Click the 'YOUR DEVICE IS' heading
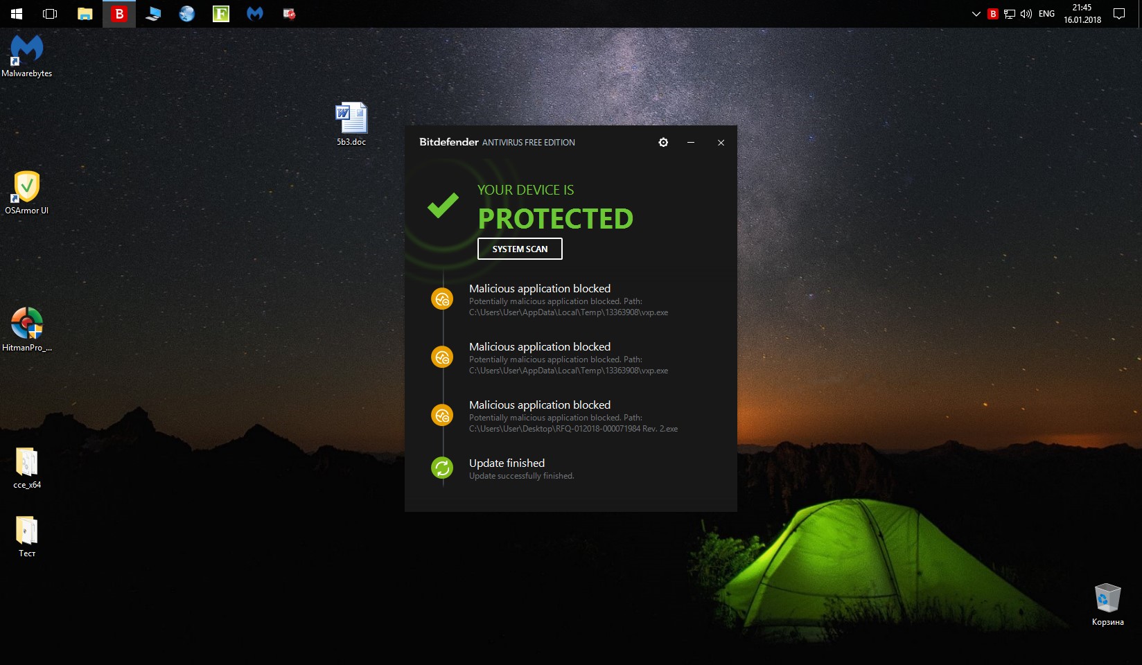Image resolution: width=1142 pixels, height=665 pixels. click(x=526, y=190)
